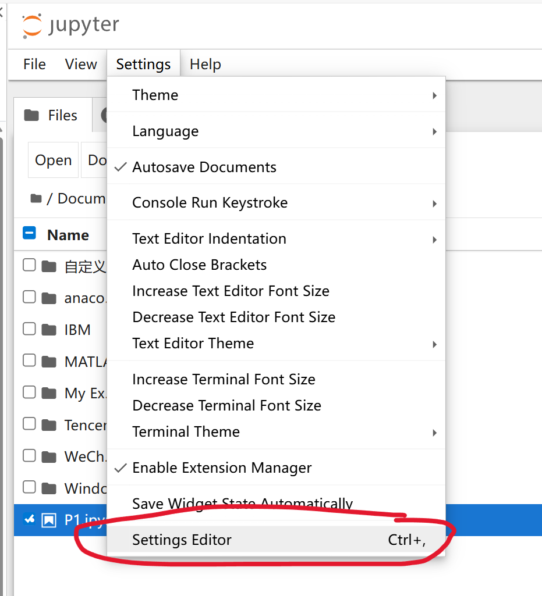Expand the Theme submenu arrow
This screenshot has height=596, width=542.
434,95
